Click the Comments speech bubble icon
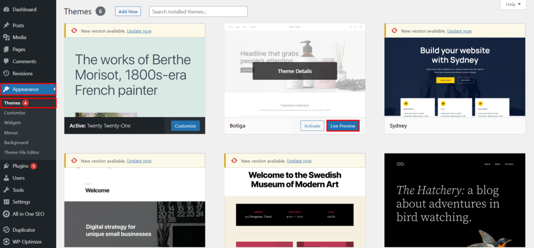This screenshot has height=248, width=534. [6, 61]
